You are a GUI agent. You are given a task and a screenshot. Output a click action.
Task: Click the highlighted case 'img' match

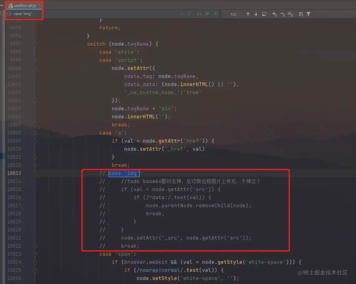124,173
